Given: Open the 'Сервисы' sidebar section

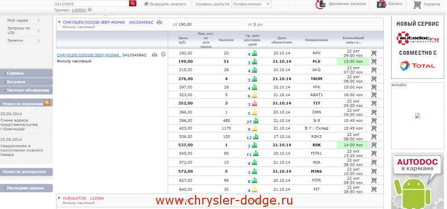Looking at the screenshot, I should coord(26,73).
